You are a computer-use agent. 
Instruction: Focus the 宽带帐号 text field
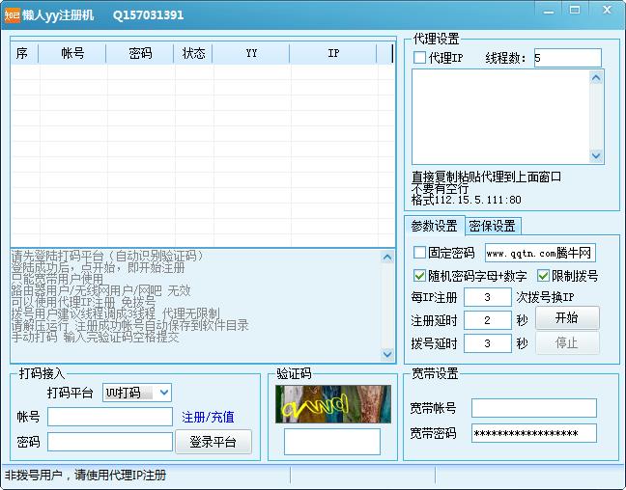click(x=533, y=408)
